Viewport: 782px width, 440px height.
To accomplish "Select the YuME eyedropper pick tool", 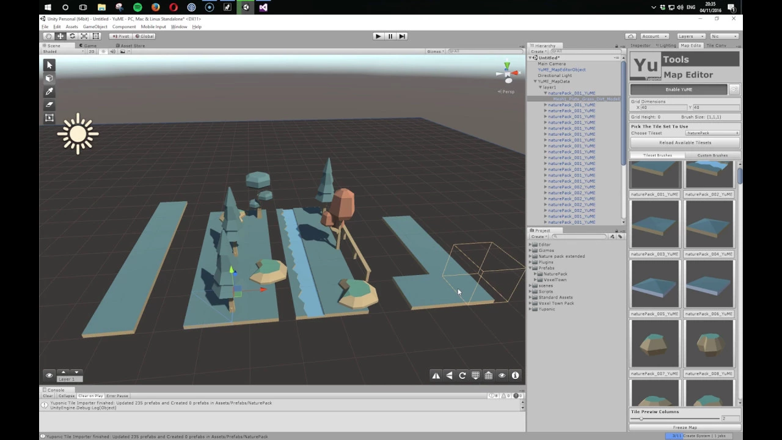I will 49,92.
